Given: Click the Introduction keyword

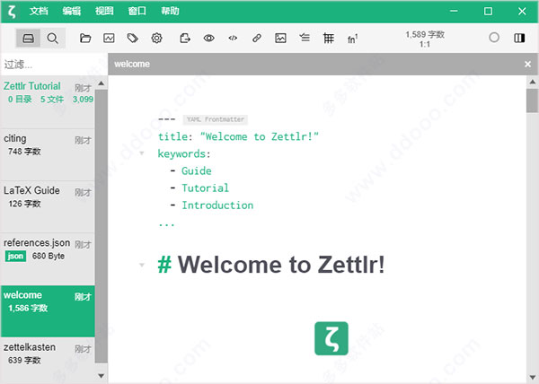Looking at the screenshot, I should pyautogui.click(x=217, y=205).
